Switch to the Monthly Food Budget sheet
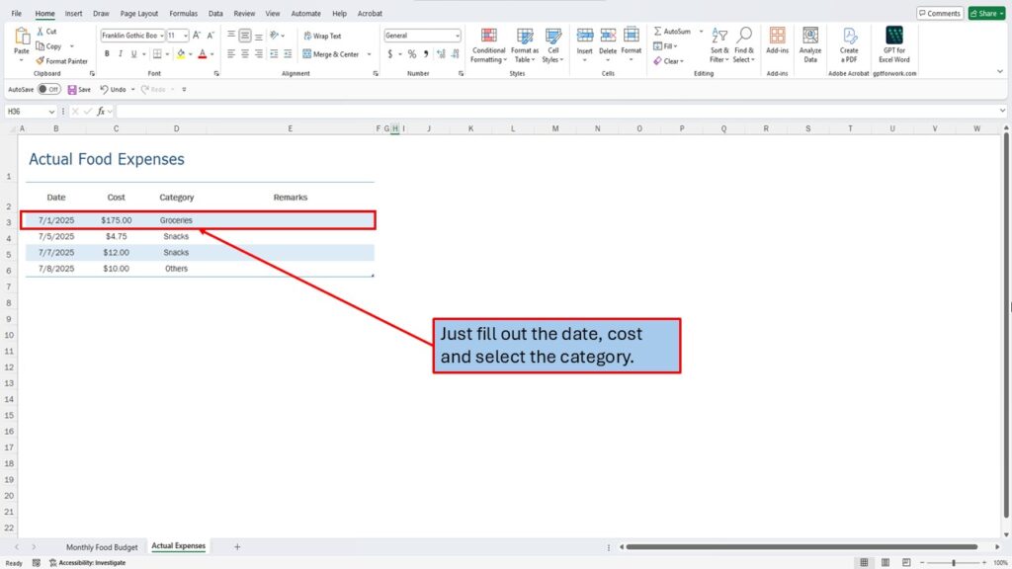1012x569 pixels. 102,546
